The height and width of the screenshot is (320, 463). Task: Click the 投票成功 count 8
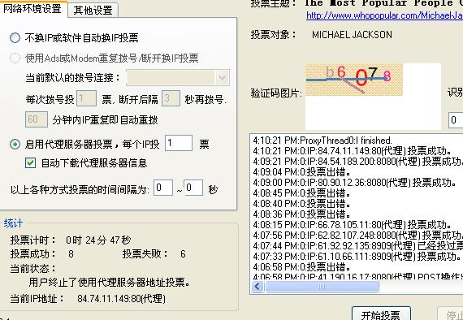click(71, 254)
